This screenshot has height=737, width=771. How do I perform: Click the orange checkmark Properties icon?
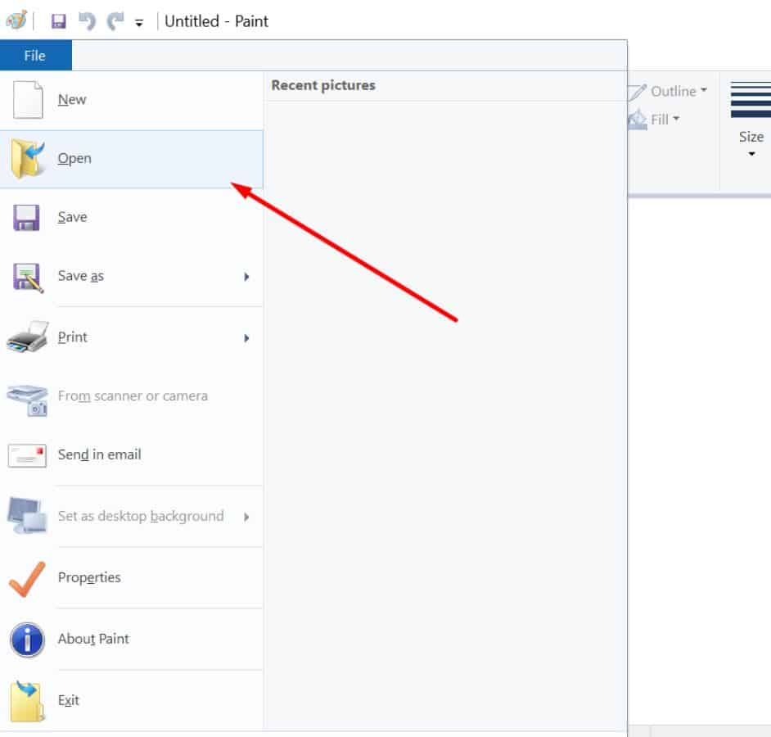pyautogui.click(x=27, y=578)
